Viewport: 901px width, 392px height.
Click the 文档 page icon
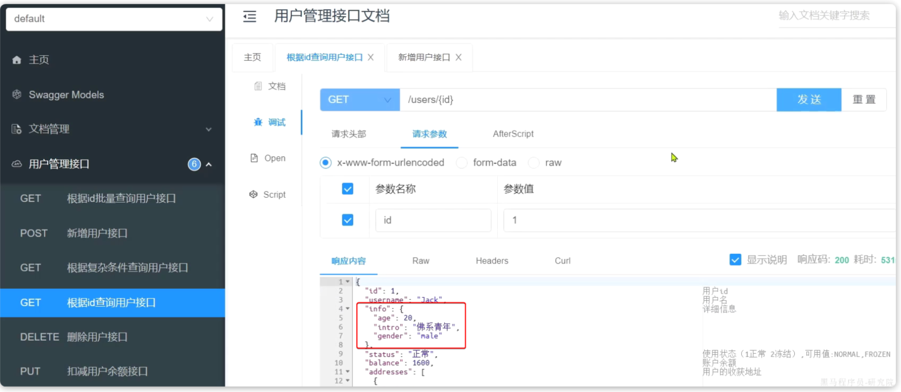[x=258, y=86]
